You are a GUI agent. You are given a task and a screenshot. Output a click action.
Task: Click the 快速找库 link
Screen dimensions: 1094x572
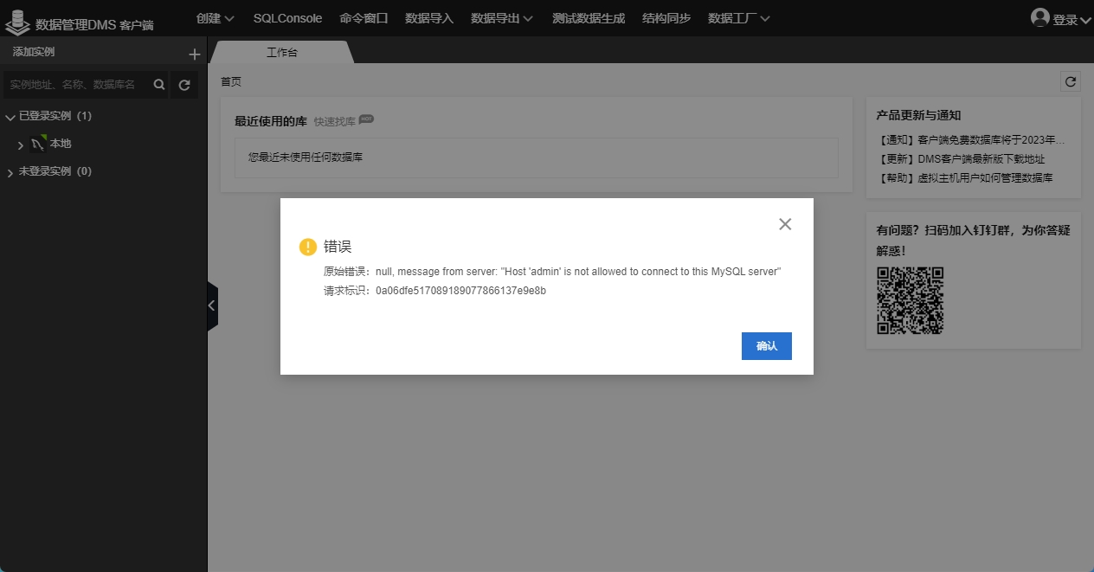(335, 122)
